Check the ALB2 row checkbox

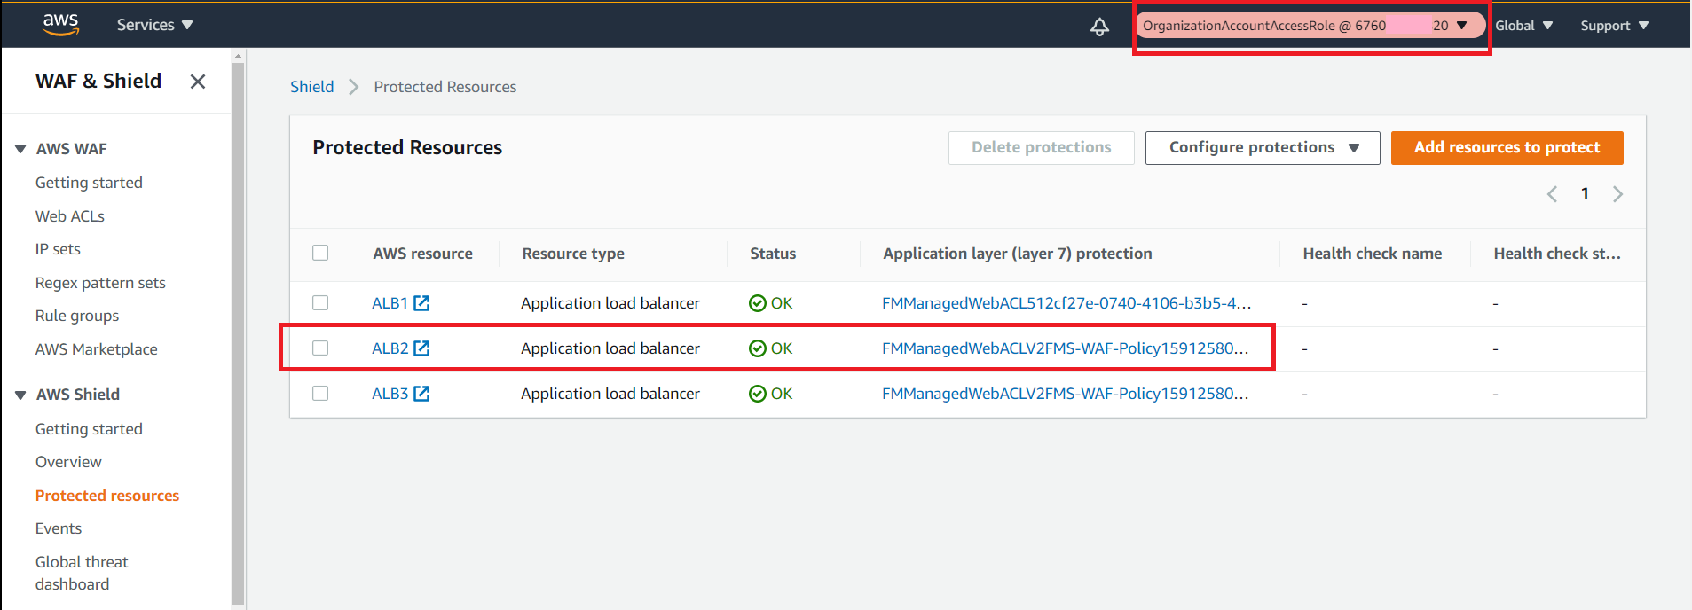tap(320, 348)
